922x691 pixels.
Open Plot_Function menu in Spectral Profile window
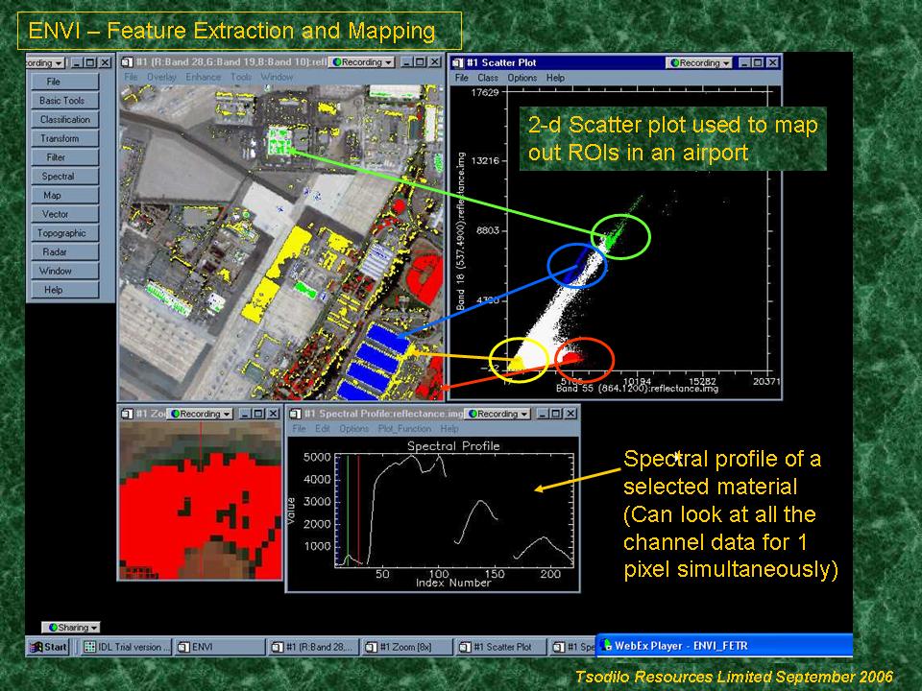click(404, 429)
